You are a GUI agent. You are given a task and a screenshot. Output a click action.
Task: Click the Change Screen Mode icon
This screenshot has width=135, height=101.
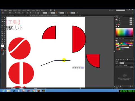pyautogui.click(x=3, y=54)
